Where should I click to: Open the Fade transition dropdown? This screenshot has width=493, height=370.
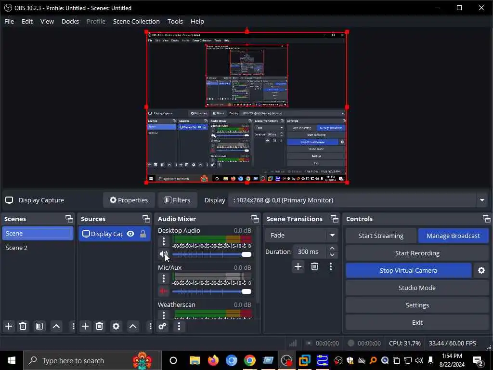pos(301,235)
